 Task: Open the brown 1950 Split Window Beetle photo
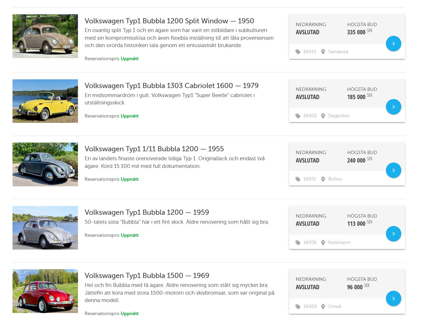[x=45, y=36]
